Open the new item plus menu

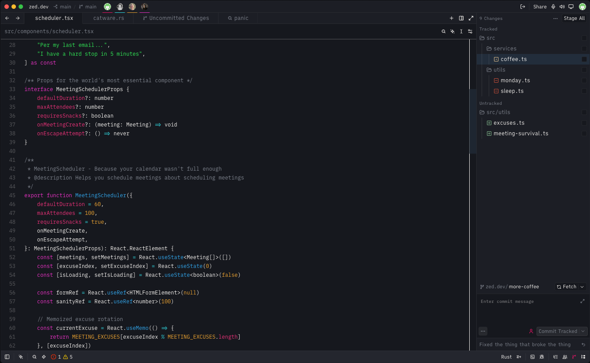pyautogui.click(x=452, y=18)
